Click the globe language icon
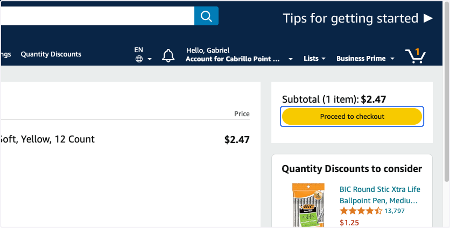The width and height of the screenshot is (450, 228). click(139, 59)
